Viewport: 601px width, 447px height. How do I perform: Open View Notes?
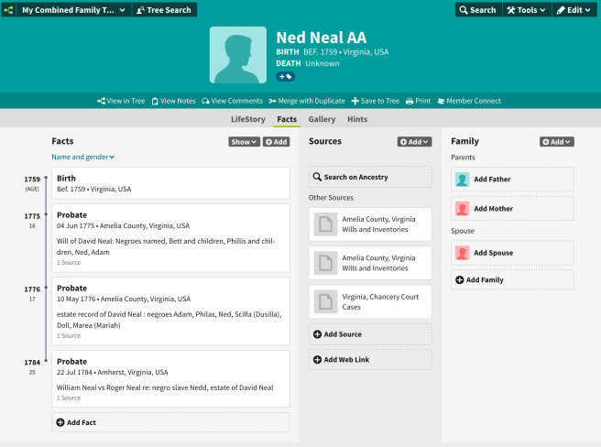(174, 101)
